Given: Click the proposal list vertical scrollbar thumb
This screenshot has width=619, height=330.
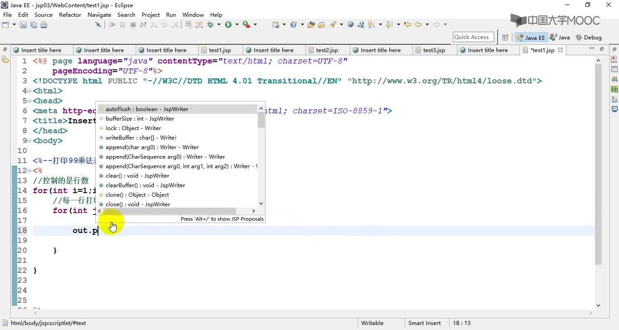Looking at the screenshot, I should tap(261, 120).
